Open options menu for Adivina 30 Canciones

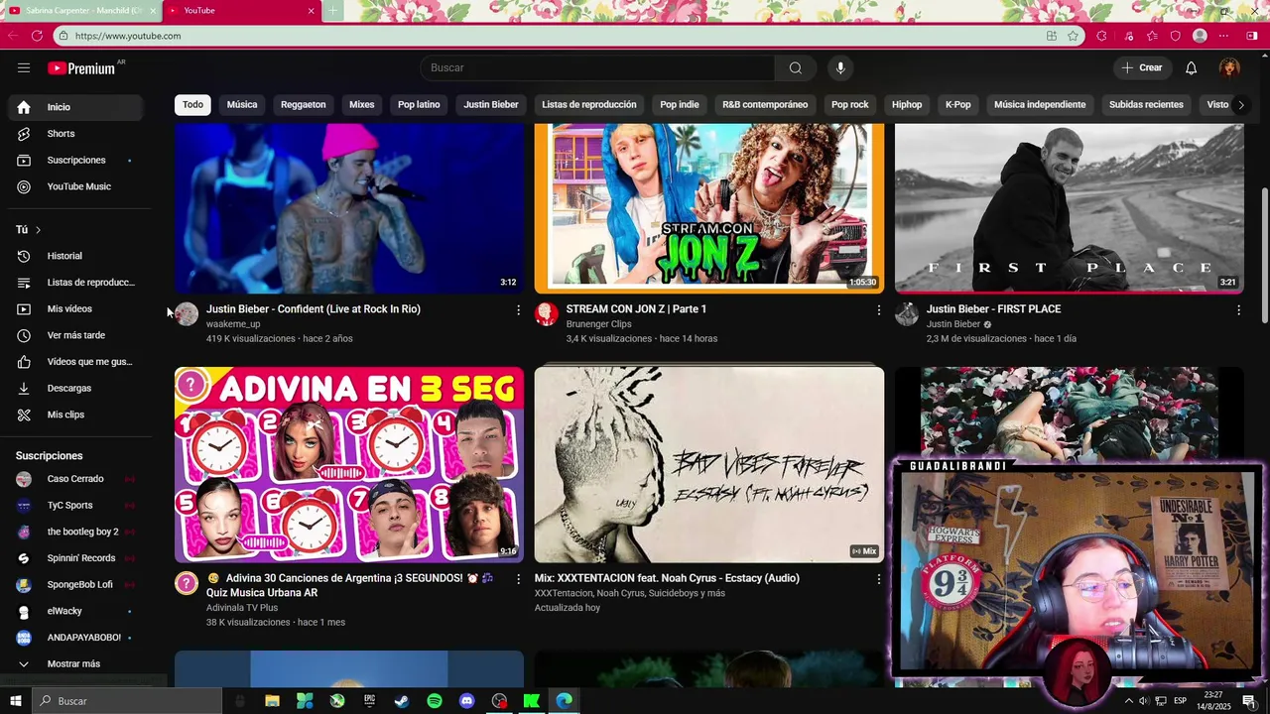pos(518,579)
